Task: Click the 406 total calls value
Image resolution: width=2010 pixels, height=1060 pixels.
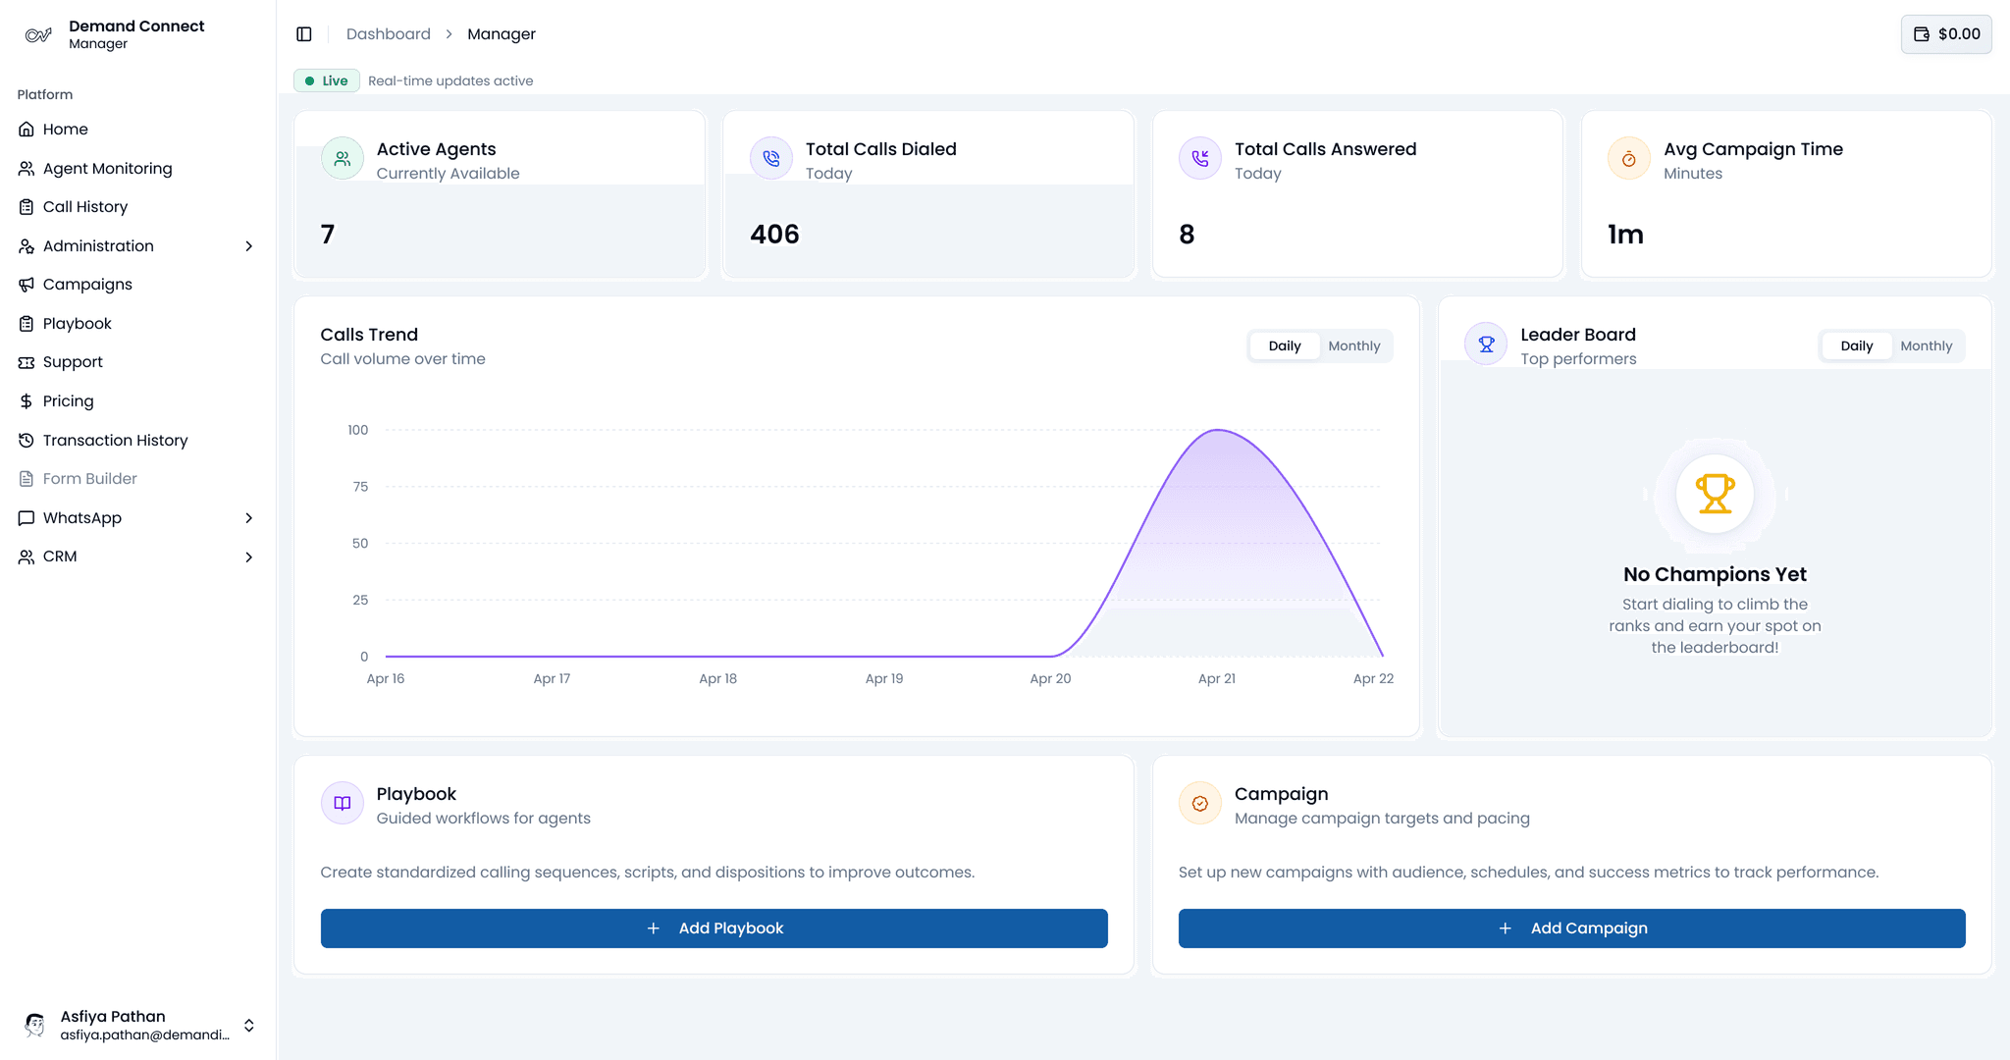Action: (774, 235)
